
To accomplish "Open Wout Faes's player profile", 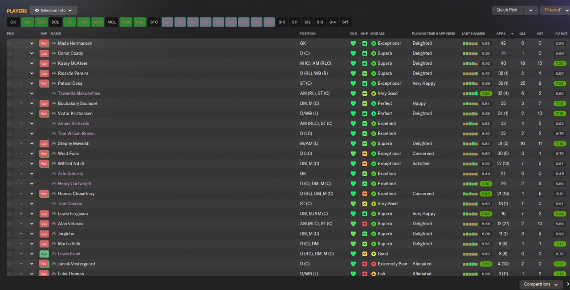I will [68, 154].
